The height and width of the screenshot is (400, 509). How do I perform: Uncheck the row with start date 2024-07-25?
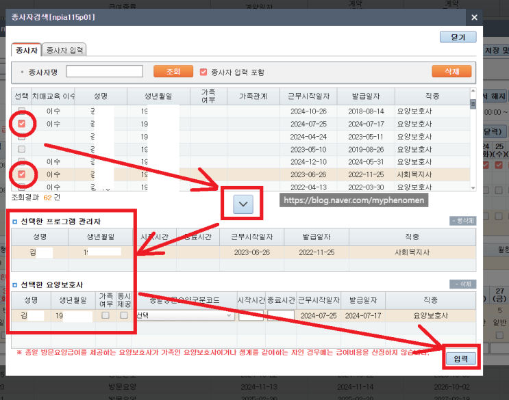pos(22,124)
